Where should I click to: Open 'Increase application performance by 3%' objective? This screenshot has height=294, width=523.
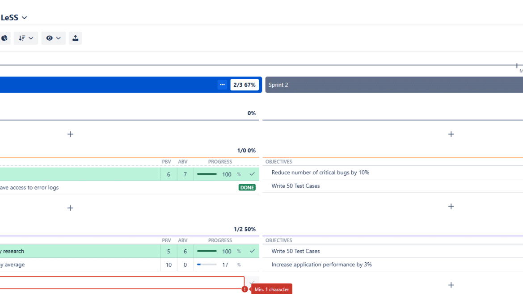(321, 265)
